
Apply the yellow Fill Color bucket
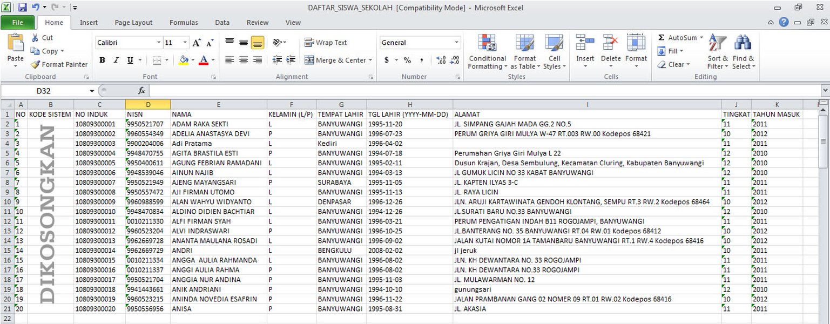click(184, 60)
